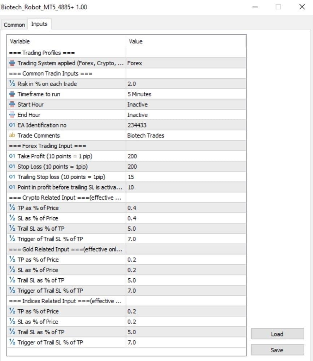Select the Trailing Stop loss value 15

[x=186, y=177]
